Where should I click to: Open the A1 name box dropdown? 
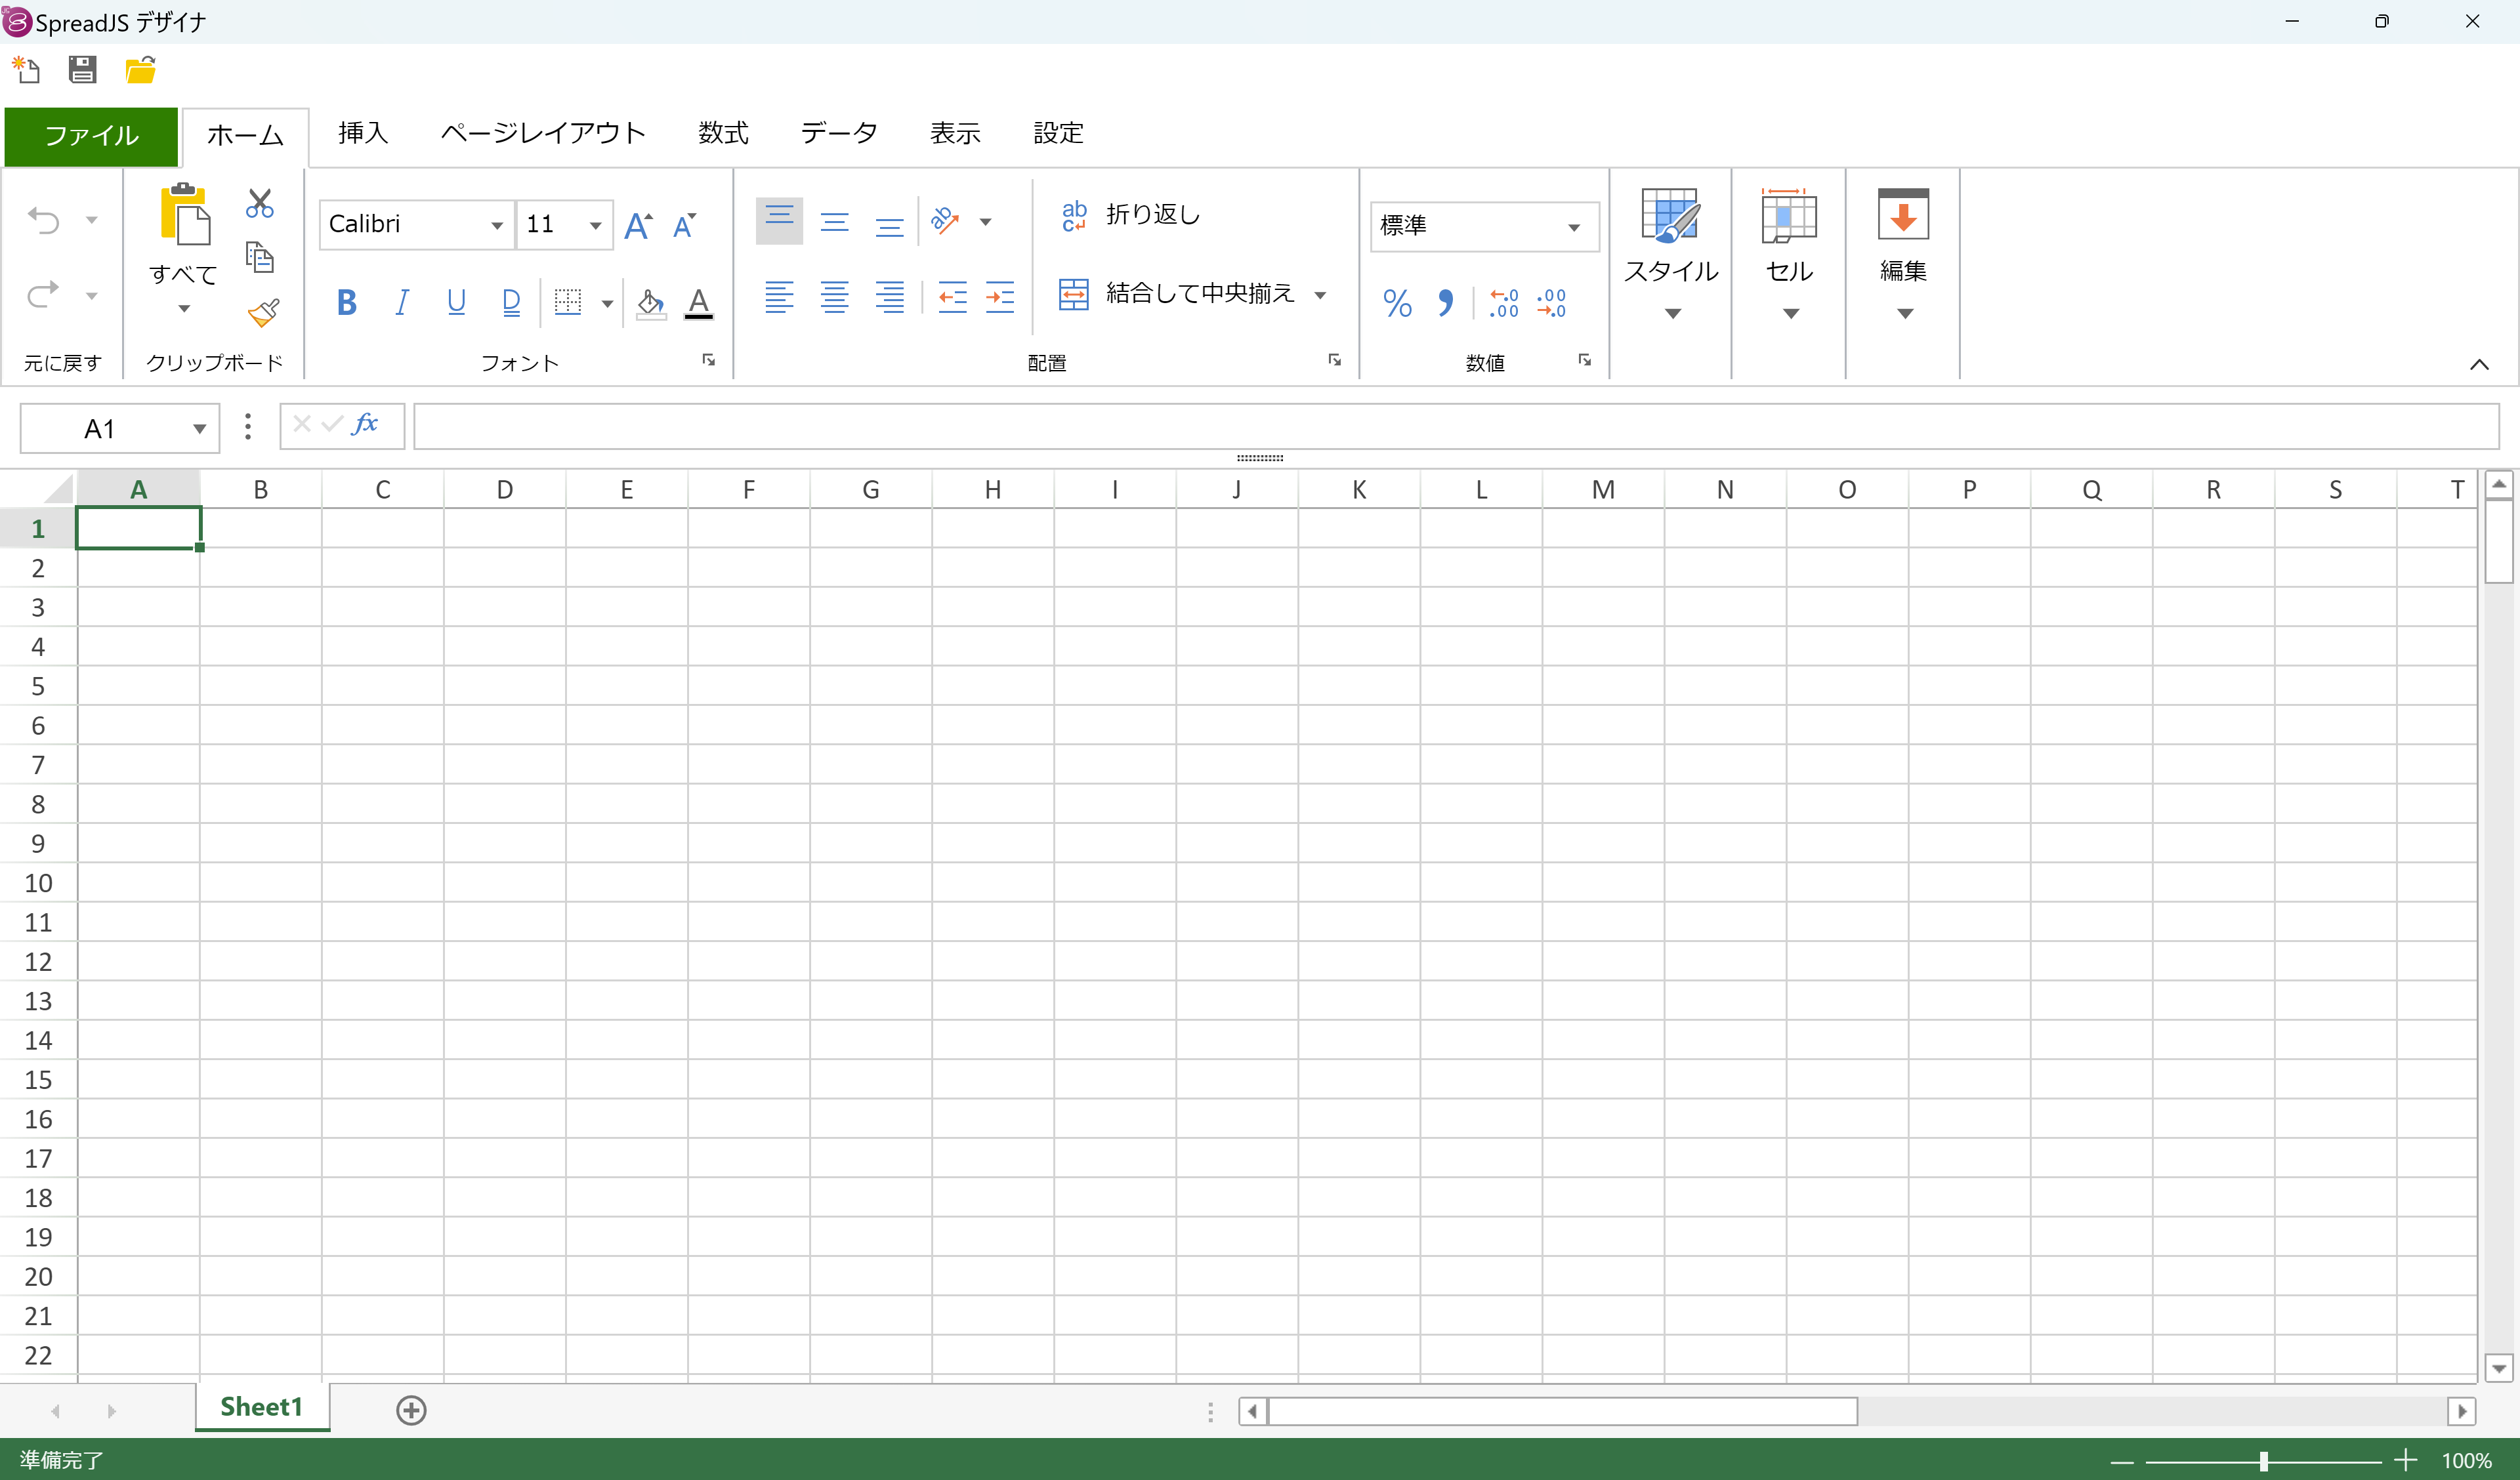[x=199, y=429]
